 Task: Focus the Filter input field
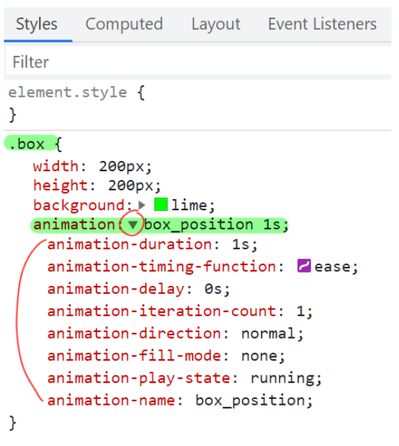(x=198, y=62)
